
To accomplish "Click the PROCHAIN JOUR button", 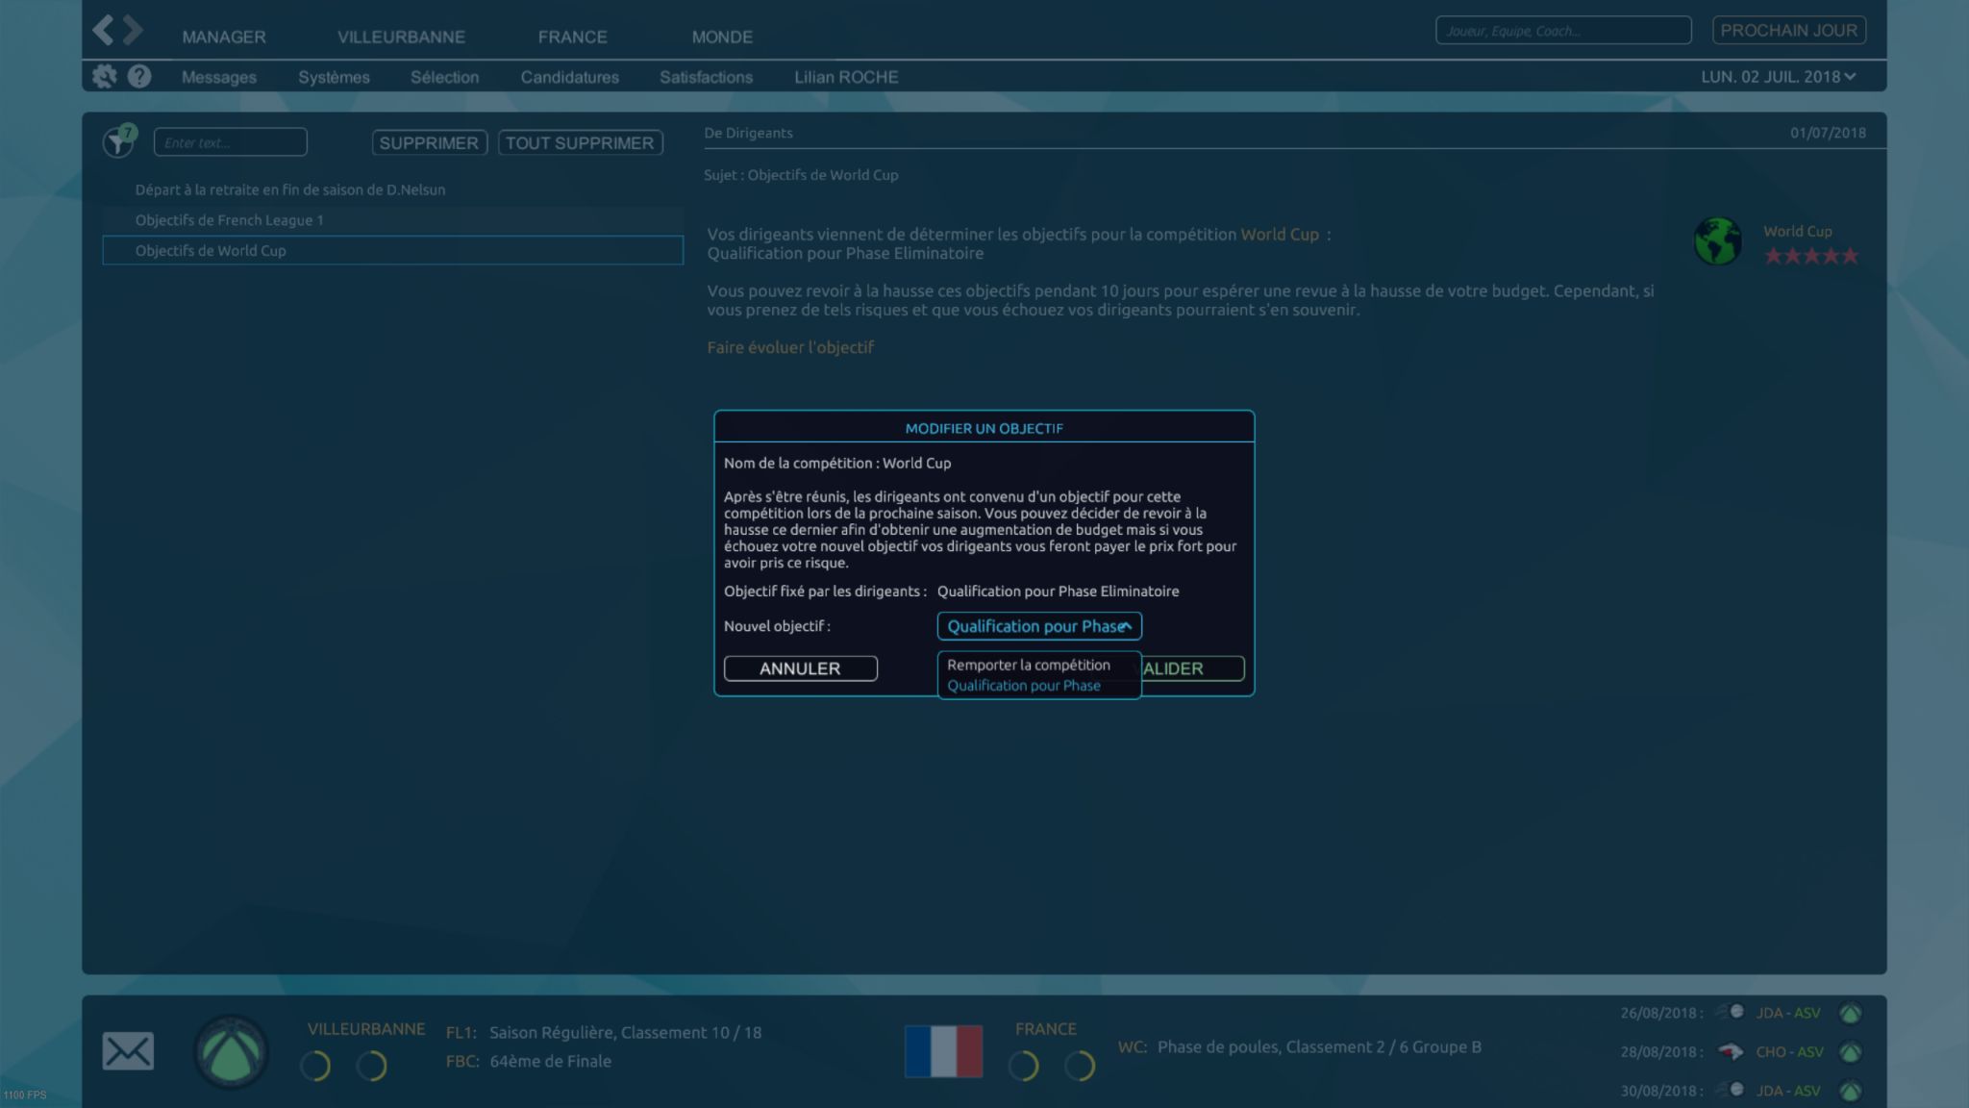I will coord(1788,30).
